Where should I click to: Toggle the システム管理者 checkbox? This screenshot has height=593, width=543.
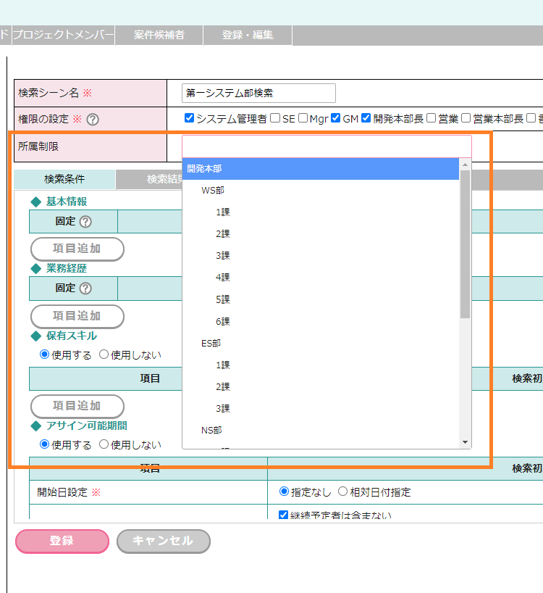[x=190, y=118]
